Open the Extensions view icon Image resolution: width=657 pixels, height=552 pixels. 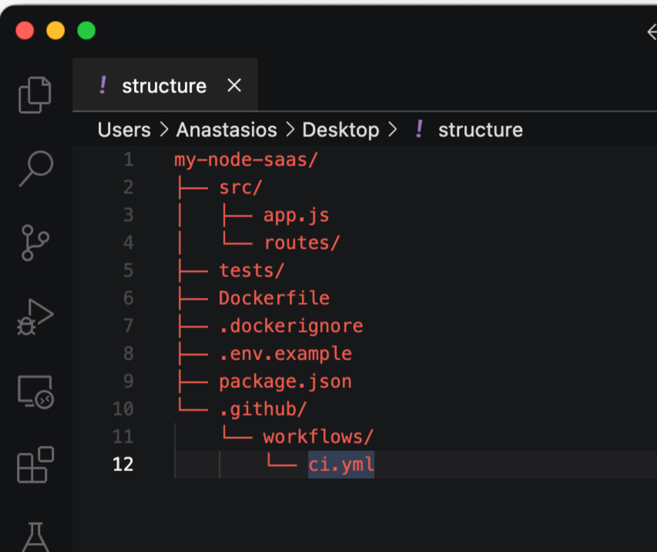coord(35,466)
